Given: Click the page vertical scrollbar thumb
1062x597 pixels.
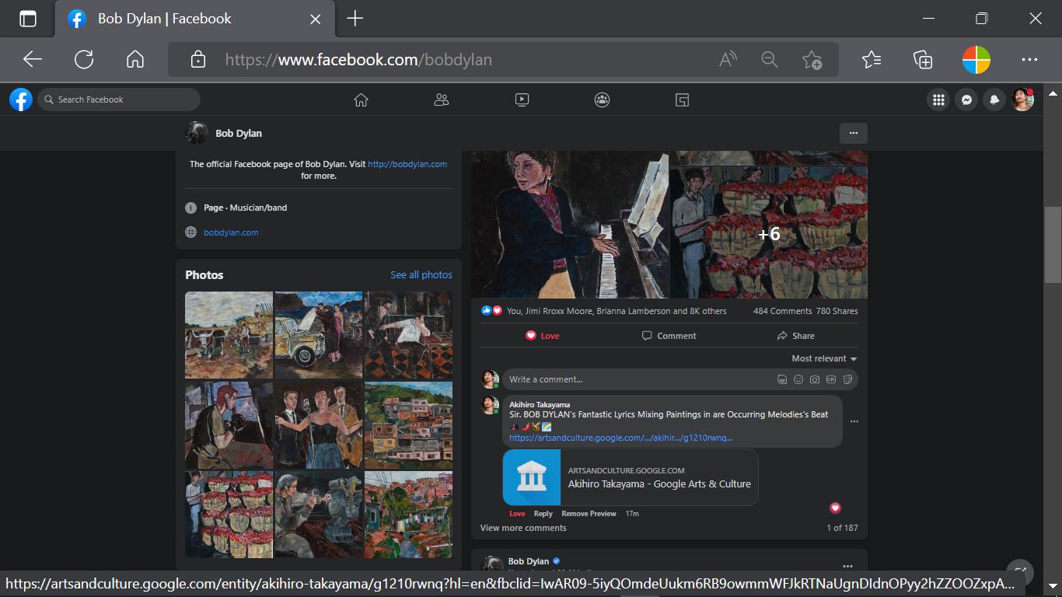Looking at the screenshot, I should pyautogui.click(x=1053, y=245).
